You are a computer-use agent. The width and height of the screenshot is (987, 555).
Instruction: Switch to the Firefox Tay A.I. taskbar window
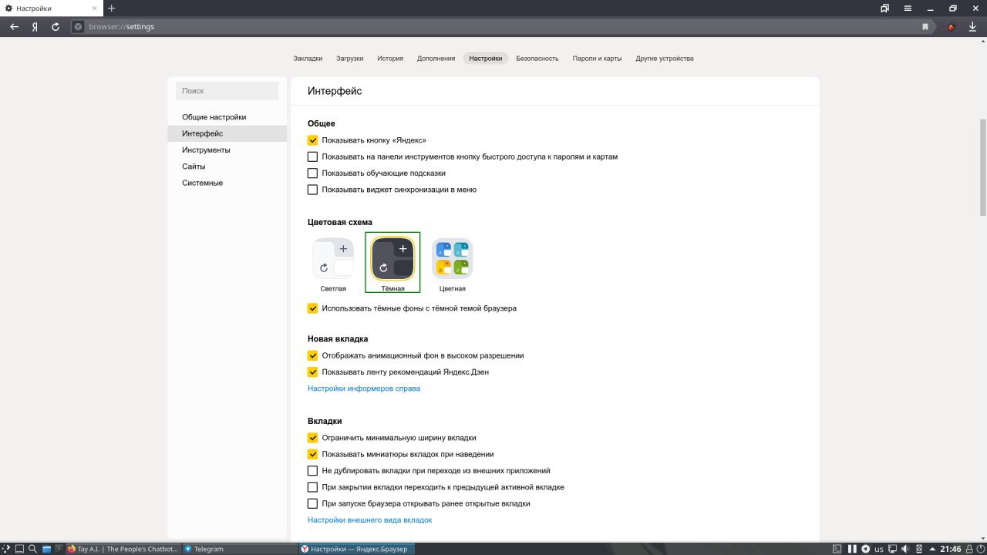[x=123, y=549]
